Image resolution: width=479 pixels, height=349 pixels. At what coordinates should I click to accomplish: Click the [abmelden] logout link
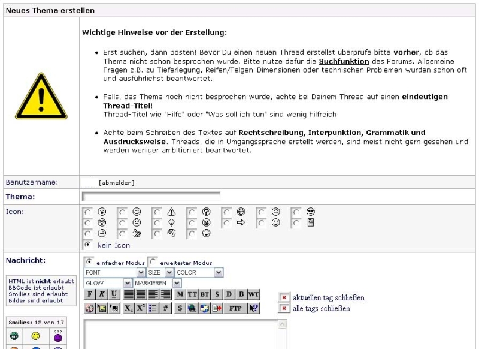pos(116,183)
